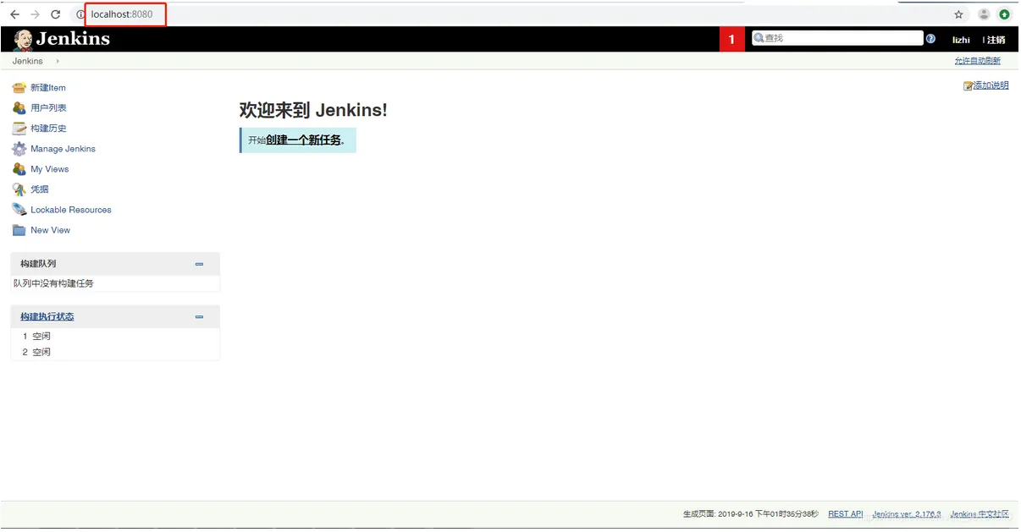Open Lockable Resources from sidebar
The height and width of the screenshot is (532, 1021).
click(71, 210)
